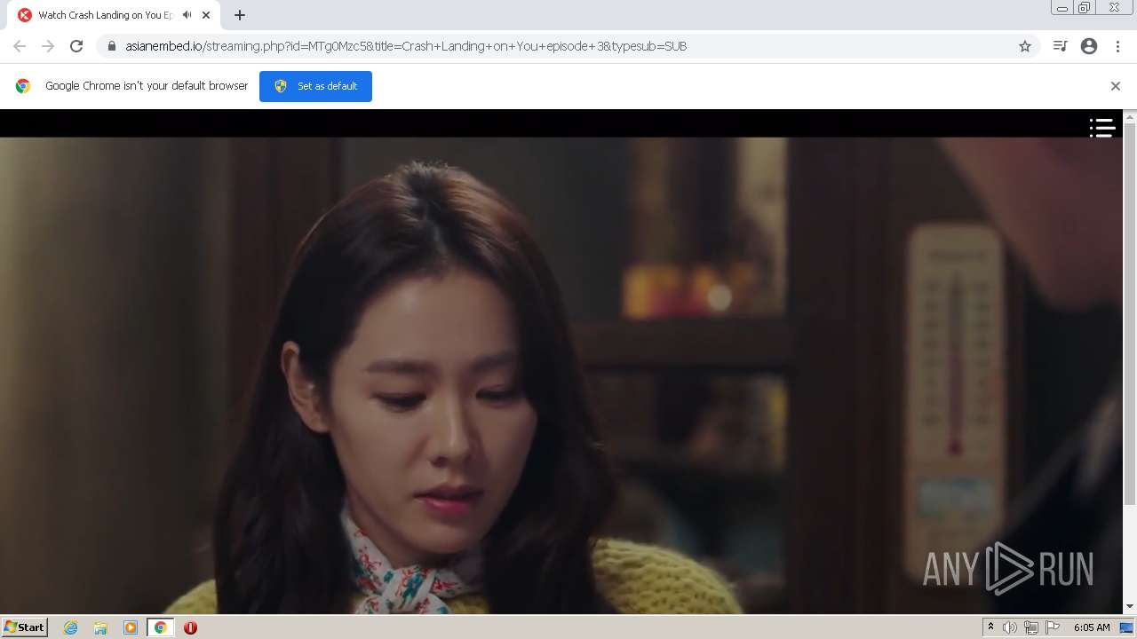Reload the current page
Image resolution: width=1137 pixels, height=639 pixels.
point(76,46)
